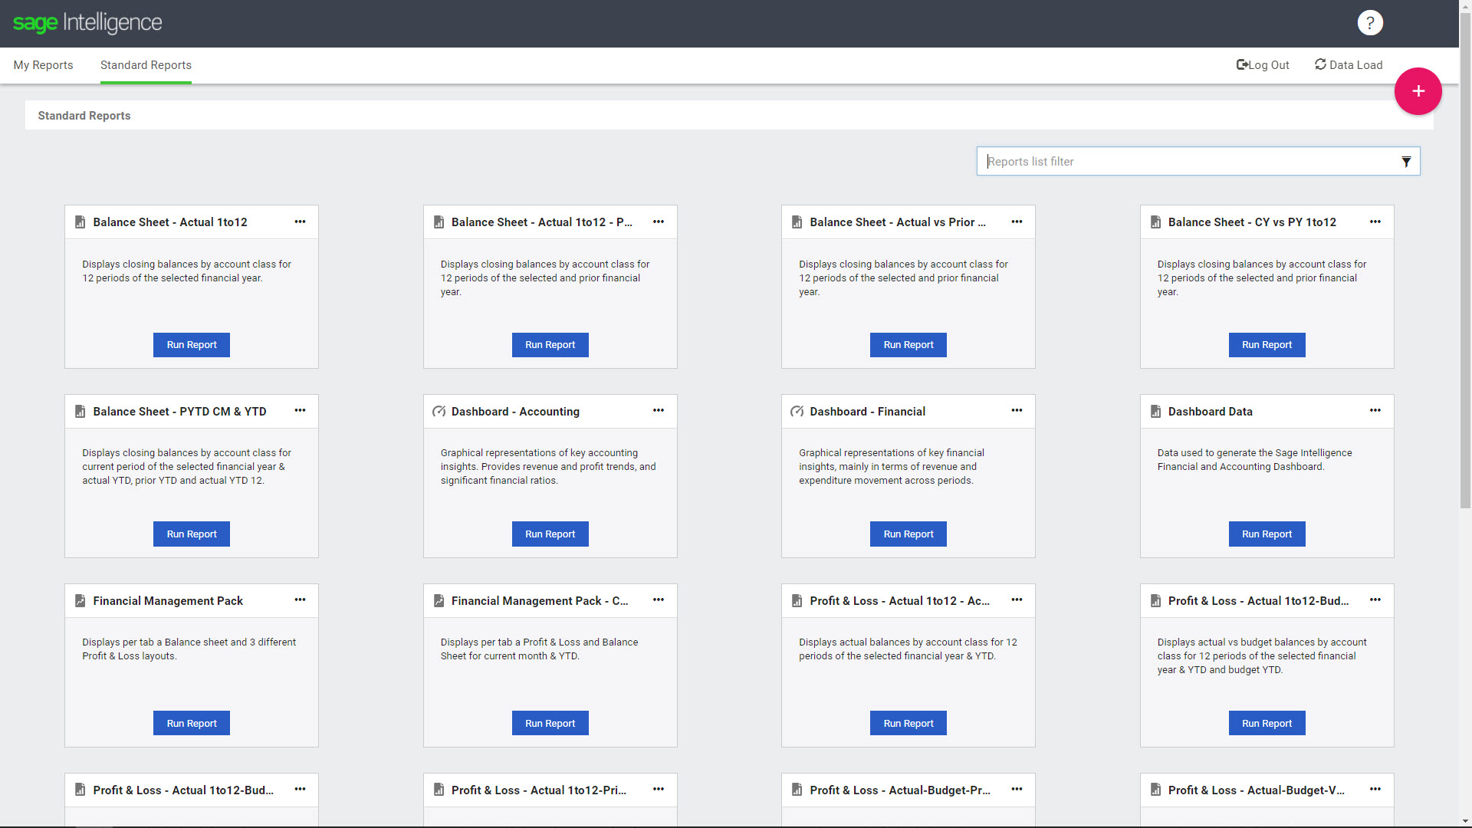Click the Data Load link
This screenshot has width=1472, height=828.
click(1349, 65)
